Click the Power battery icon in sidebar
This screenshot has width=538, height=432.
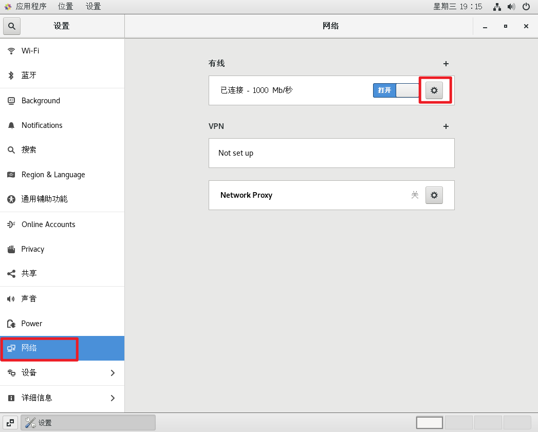[11, 324]
